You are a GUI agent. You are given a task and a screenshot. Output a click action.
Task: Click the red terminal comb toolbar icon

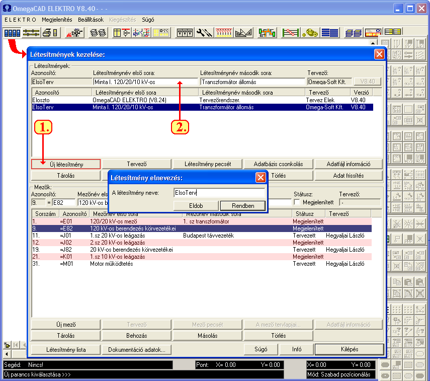[224, 33]
